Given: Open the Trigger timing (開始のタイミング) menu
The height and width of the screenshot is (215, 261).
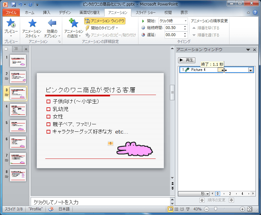Looking at the screenshot, I should pyautogui.click(x=102, y=28).
